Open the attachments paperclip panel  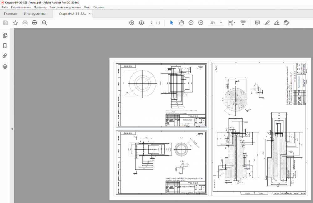[5, 56]
